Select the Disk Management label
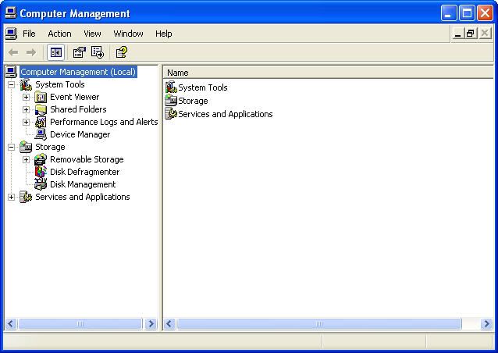The height and width of the screenshot is (353, 498). pyautogui.click(x=83, y=184)
